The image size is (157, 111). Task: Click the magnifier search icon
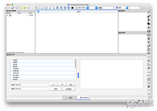[x=141, y=8]
